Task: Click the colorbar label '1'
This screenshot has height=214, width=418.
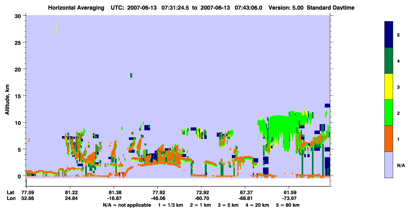Action: [x=398, y=139]
